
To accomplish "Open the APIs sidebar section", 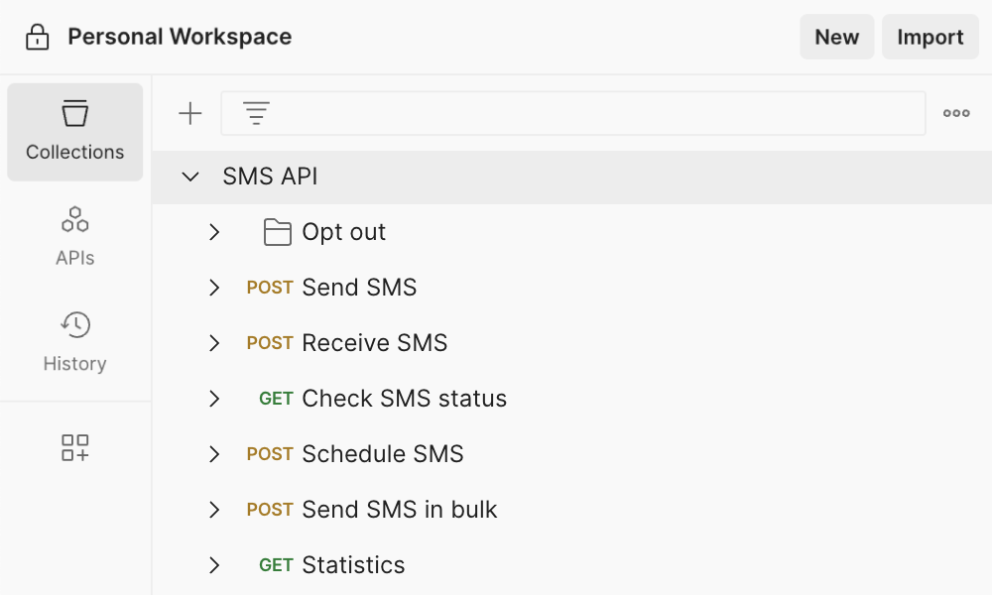I will coord(75,236).
